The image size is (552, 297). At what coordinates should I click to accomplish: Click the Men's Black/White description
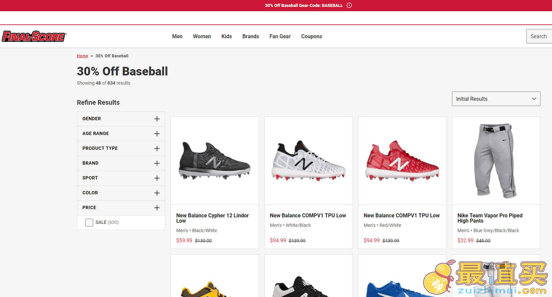click(x=197, y=230)
